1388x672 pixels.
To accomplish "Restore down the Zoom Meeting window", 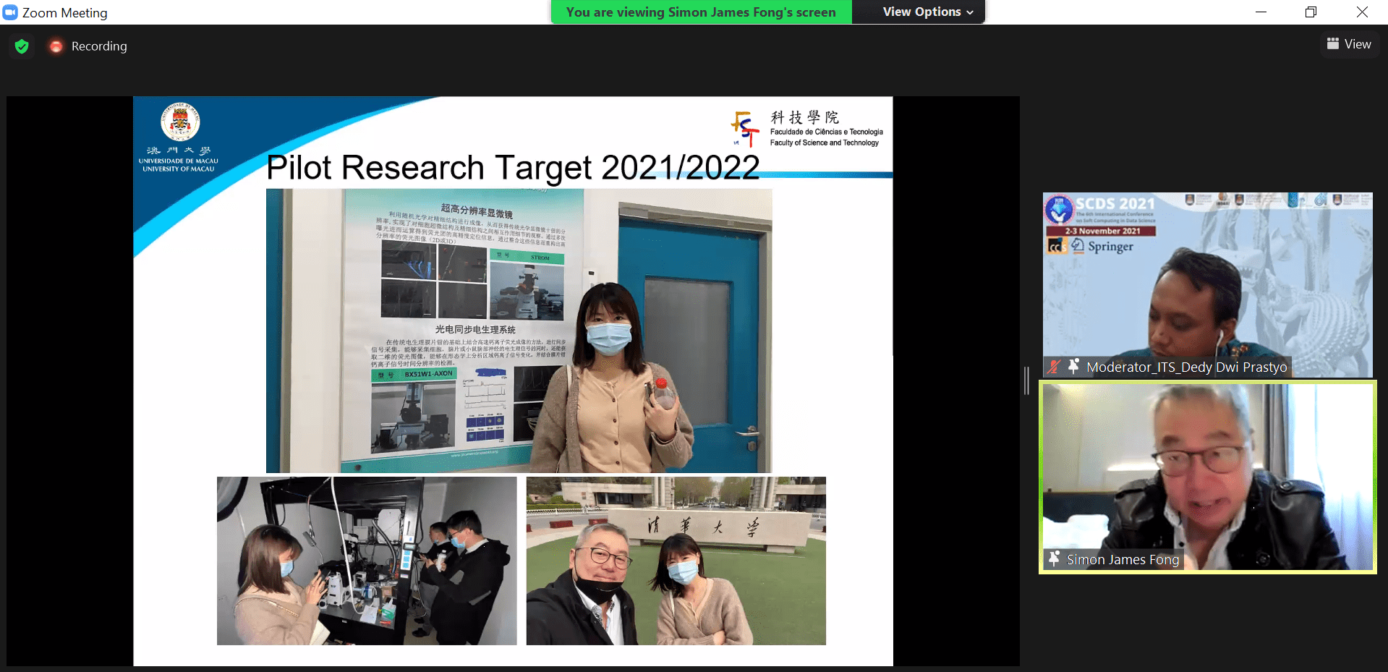I will point(1311,12).
